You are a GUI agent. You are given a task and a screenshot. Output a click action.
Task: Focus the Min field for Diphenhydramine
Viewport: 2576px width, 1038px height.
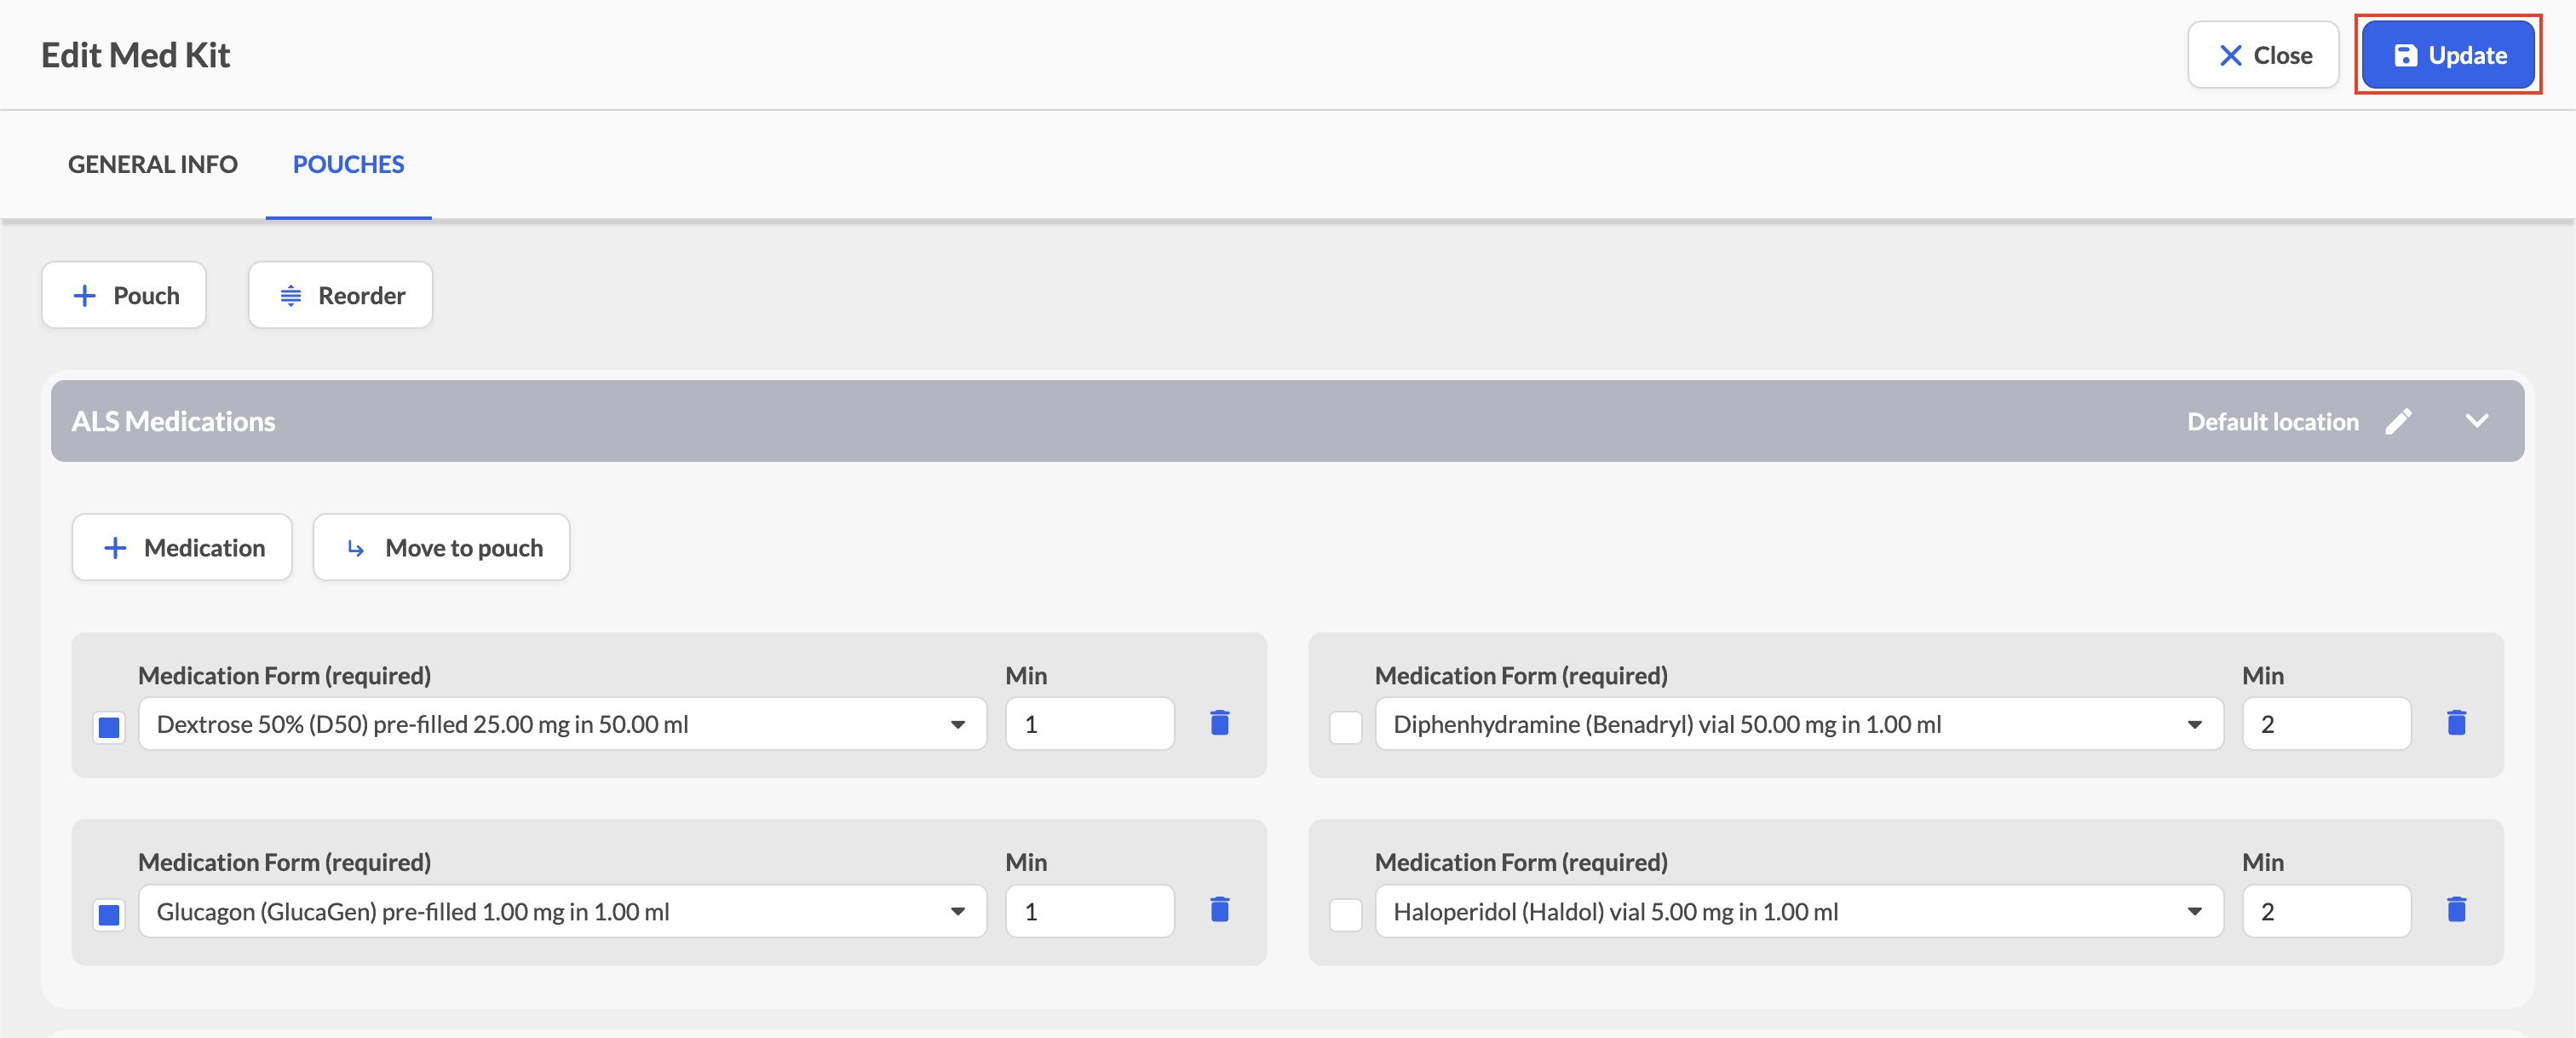point(2326,724)
